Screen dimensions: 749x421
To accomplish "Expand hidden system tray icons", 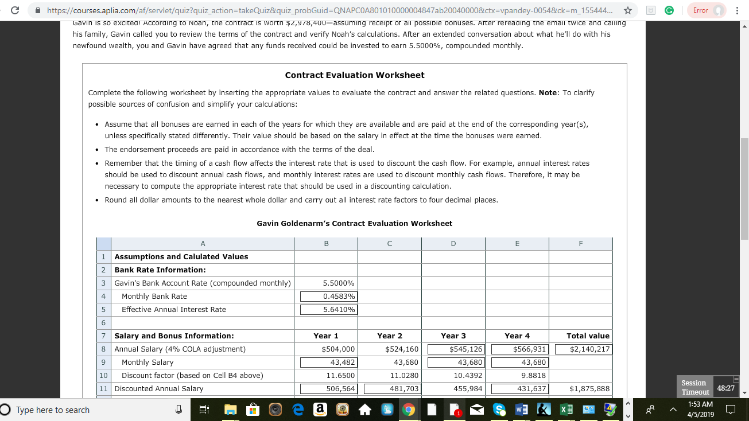I will click(673, 410).
